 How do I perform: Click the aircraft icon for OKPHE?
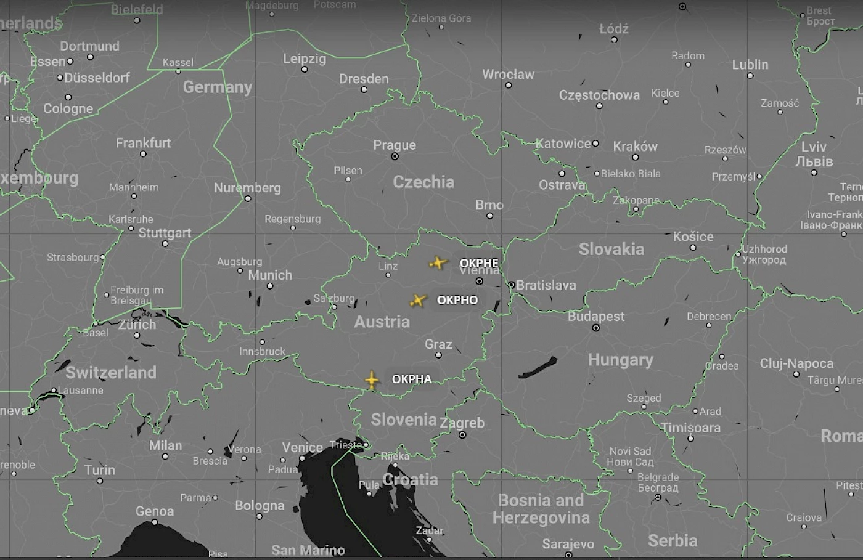(x=438, y=263)
